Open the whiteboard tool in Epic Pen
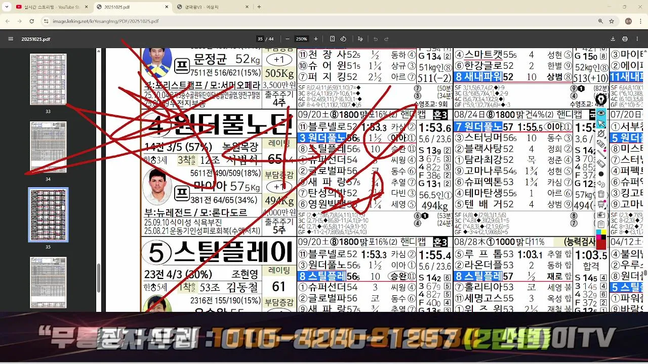Viewport: 648px width, 364px height. point(601,204)
